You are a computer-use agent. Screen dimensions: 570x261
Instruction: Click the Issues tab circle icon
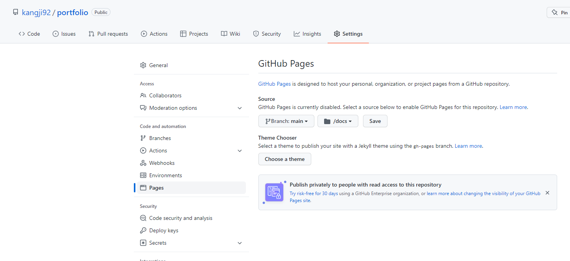click(x=56, y=34)
